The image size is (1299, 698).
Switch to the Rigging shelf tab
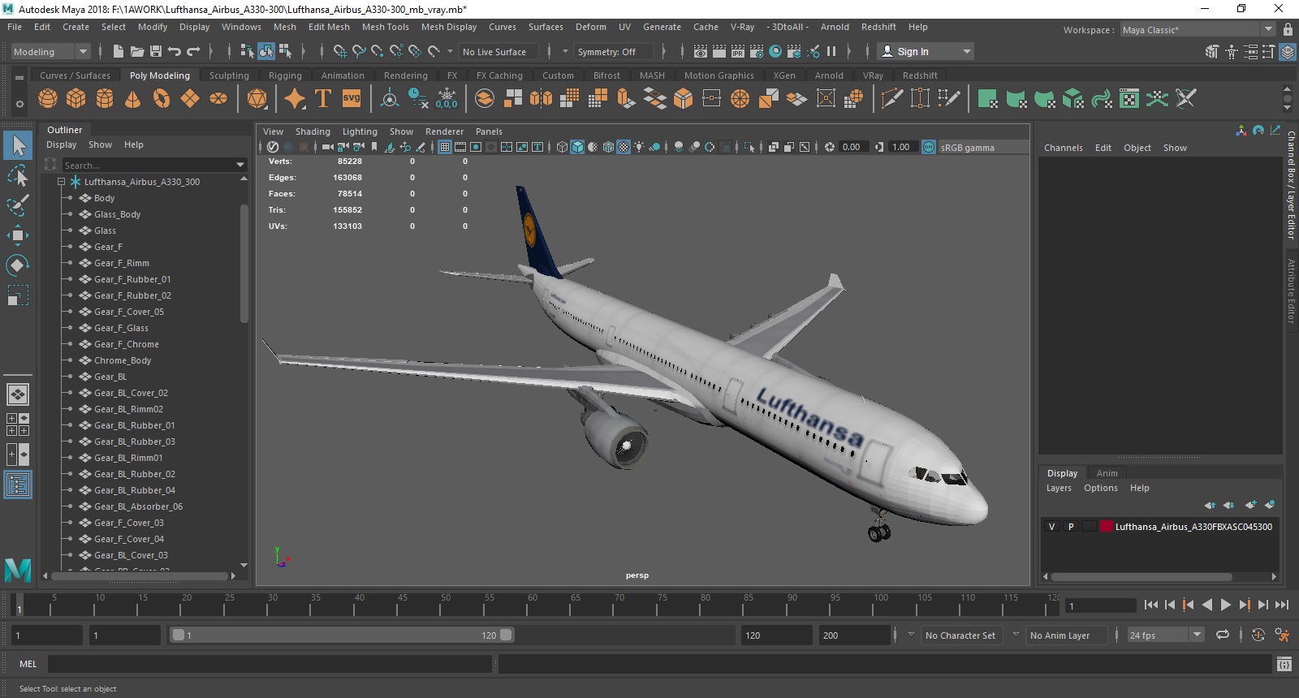(x=285, y=75)
